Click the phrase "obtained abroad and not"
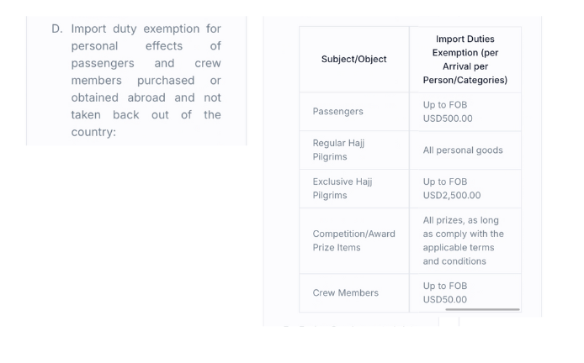 click(x=146, y=98)
